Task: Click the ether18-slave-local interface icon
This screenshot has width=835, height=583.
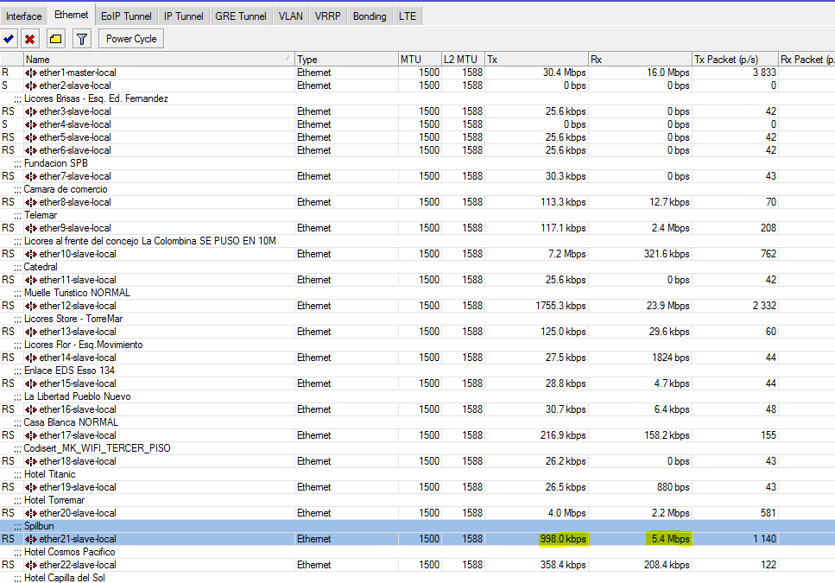Action: point(31,461)
